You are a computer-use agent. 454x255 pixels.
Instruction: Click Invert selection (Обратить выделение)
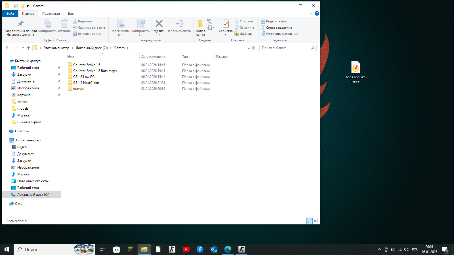click(279, 34)
